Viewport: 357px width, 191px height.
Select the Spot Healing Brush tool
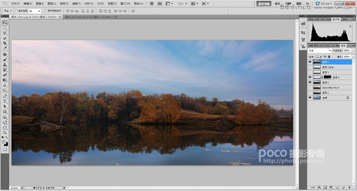click(x=5, y=54)
